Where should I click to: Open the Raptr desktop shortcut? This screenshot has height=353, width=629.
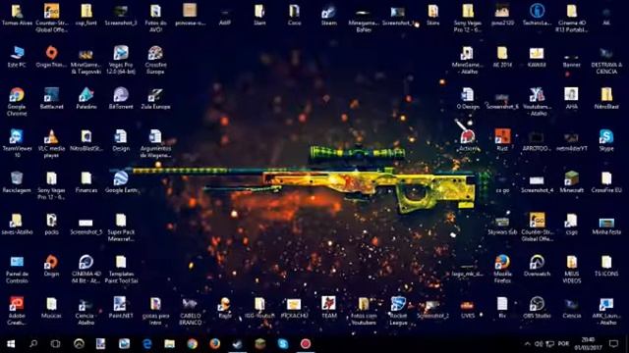pyautogui.click(x=225, y=307)
